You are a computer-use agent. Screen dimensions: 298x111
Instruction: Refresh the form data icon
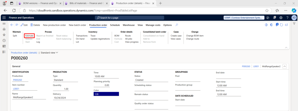(282, 25)
